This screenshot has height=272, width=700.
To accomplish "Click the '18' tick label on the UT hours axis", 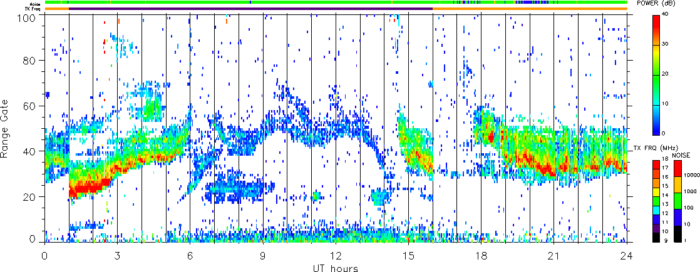I will click(481, 256).
